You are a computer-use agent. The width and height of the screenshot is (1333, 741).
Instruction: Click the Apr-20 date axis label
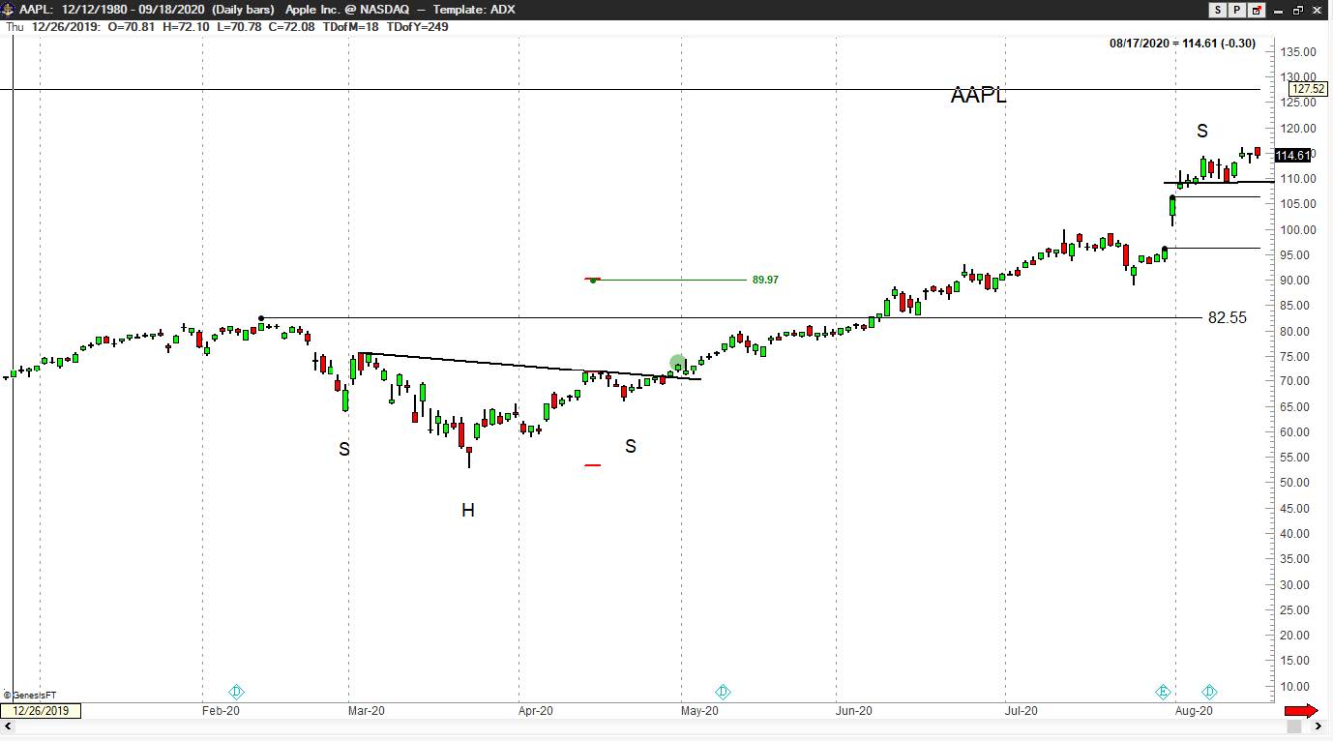(536, 711)
